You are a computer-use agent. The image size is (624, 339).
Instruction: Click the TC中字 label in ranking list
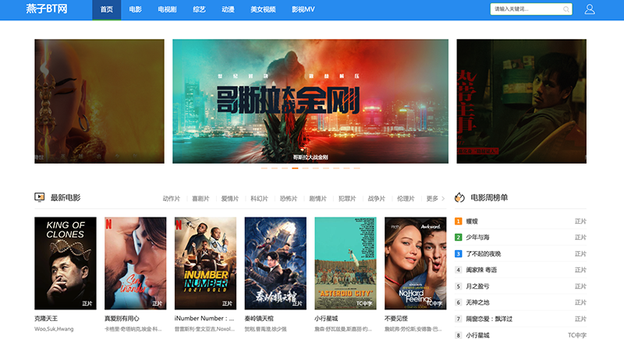coord(577,335)
